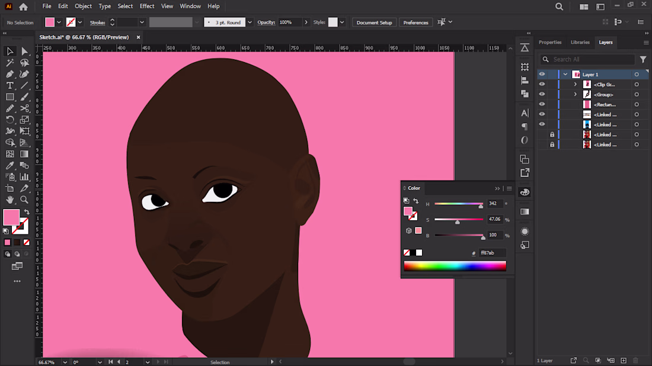
Task: Expand the Clip Group sublayer
Action: [x=576, y=84]
